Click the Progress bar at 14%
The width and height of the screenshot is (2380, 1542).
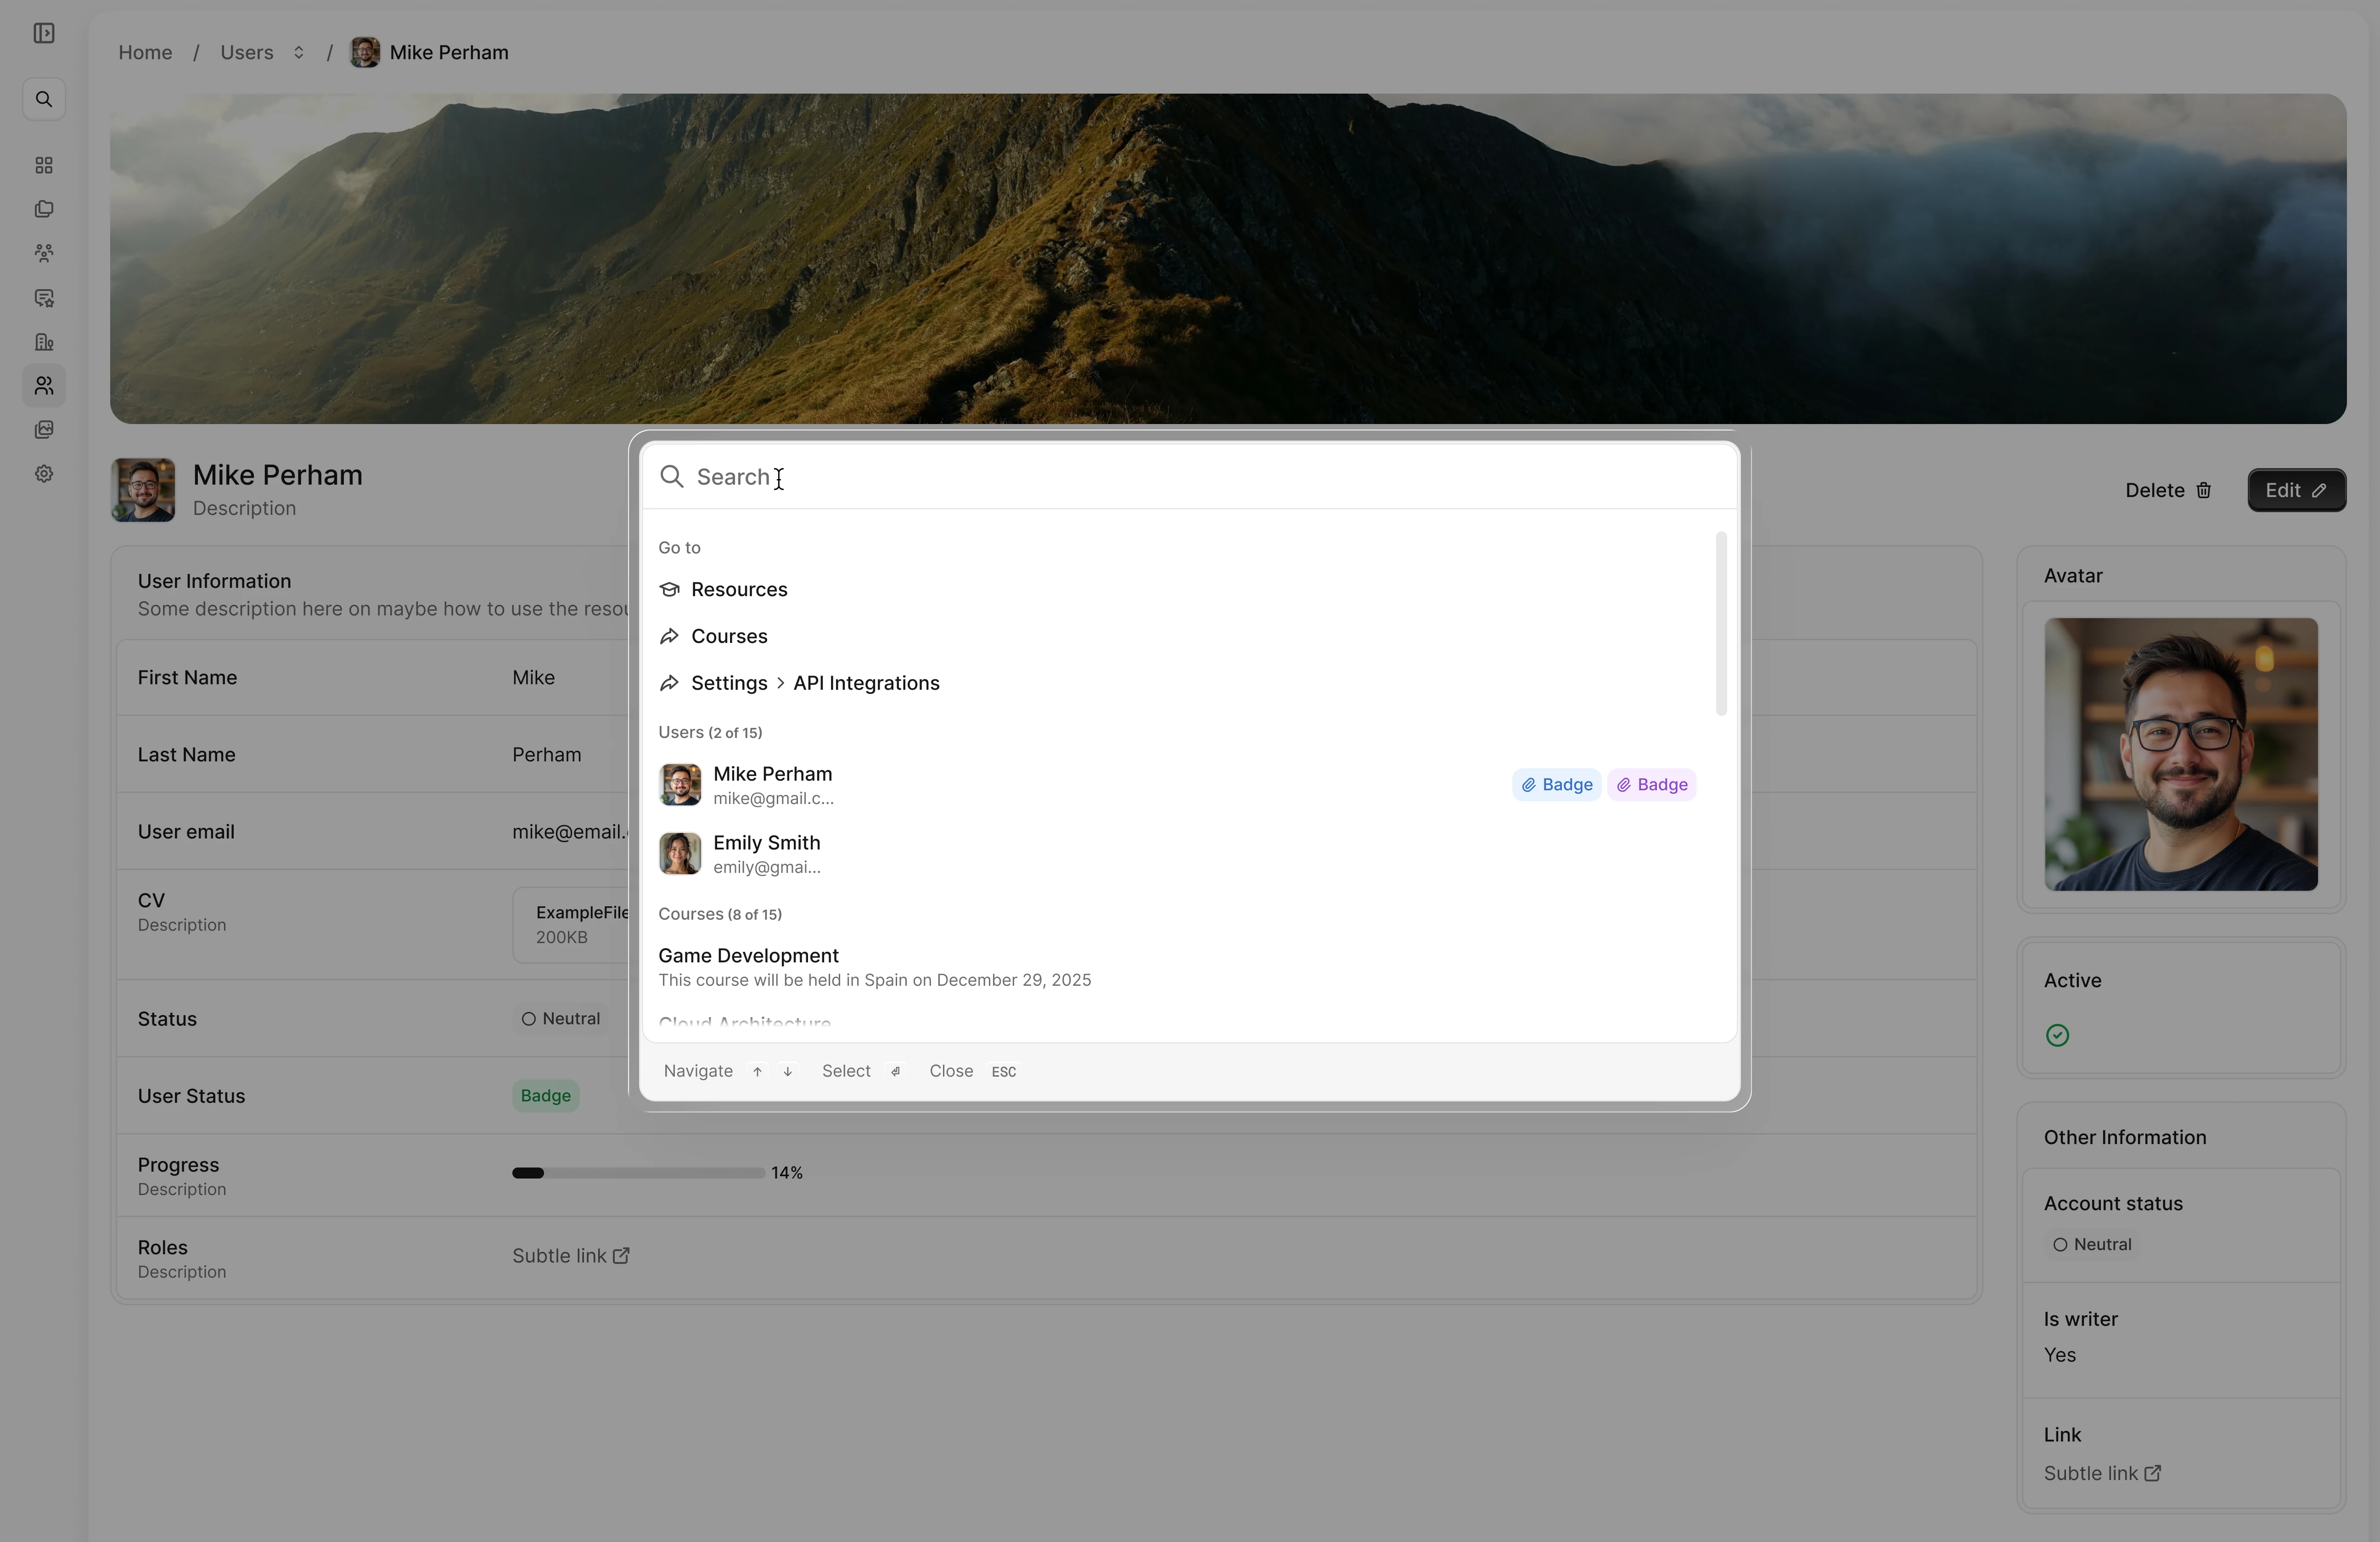(x=638, y=1173)
